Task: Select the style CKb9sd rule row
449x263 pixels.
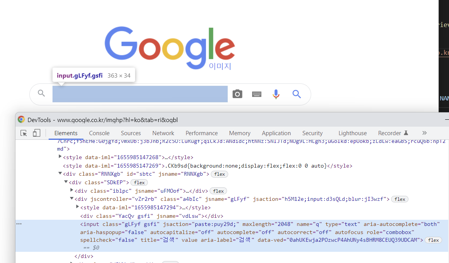Action: pos(208,166)
